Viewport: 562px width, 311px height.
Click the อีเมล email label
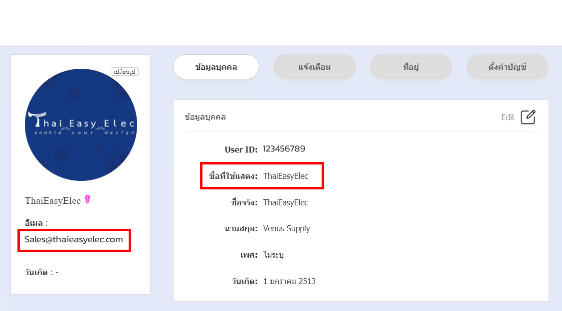click(x=32, y=223)
